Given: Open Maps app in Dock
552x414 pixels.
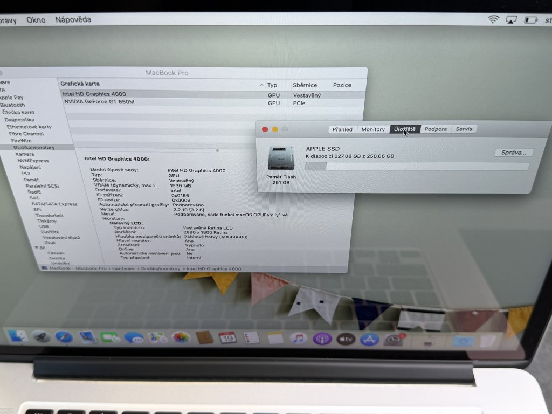Looking at the screenshot, I should coord(157,337).
